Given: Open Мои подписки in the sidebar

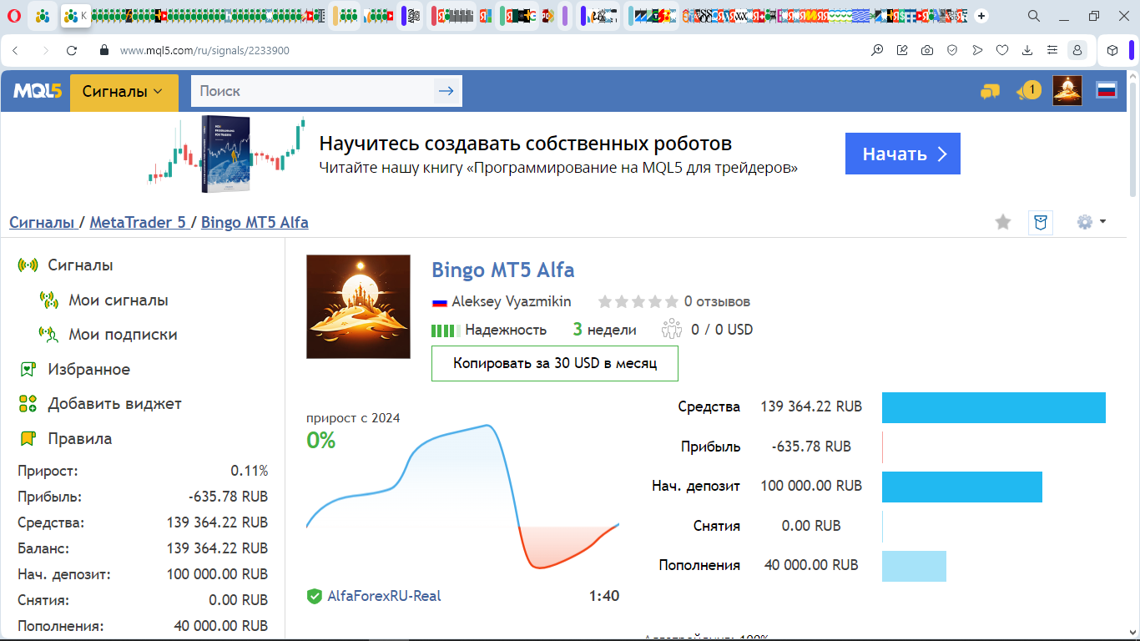Looking at the screenshot, I should coord(123,335).
